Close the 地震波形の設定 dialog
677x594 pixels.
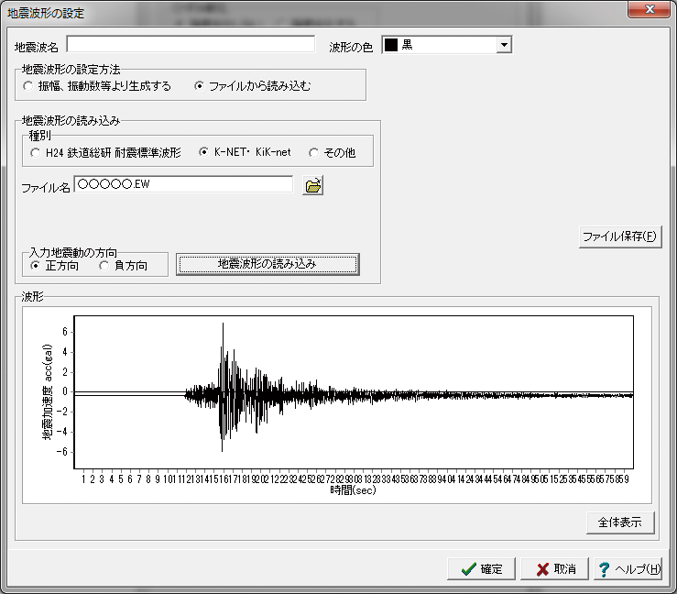click(x=649, y=9)
